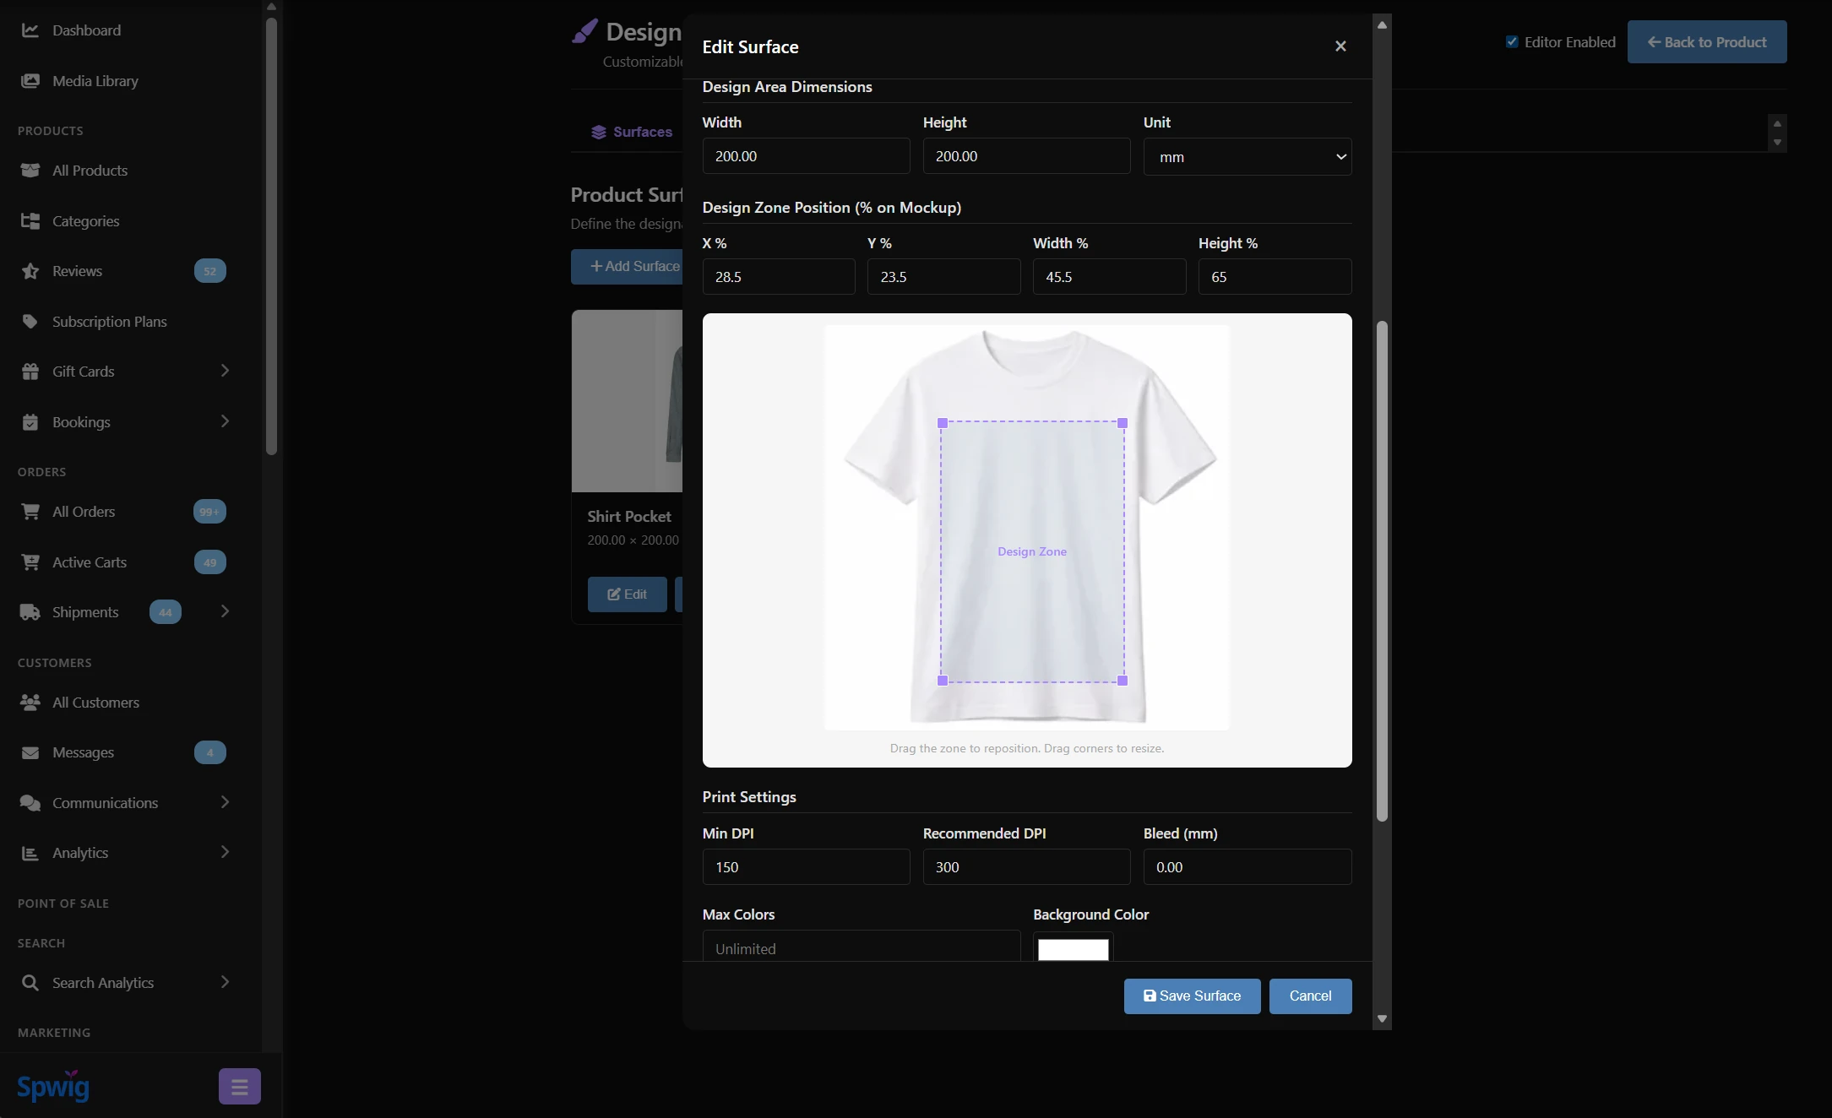The image size is (1832, 1118).
Task: Click the Y % field
Action: (943, 277)
